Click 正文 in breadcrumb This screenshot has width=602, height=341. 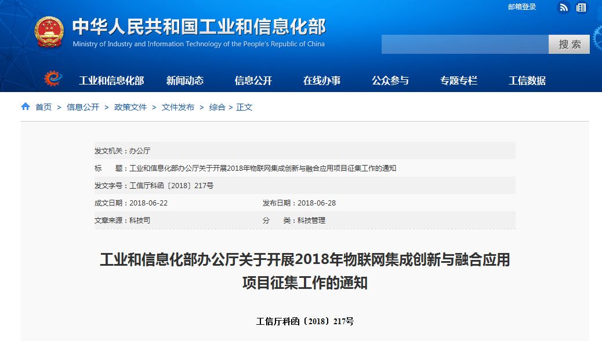[244, 107]
